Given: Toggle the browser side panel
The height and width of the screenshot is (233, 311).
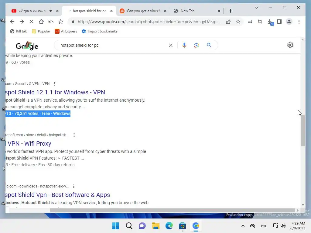Looking at the screenshot, I should click(x=279, y=22).
